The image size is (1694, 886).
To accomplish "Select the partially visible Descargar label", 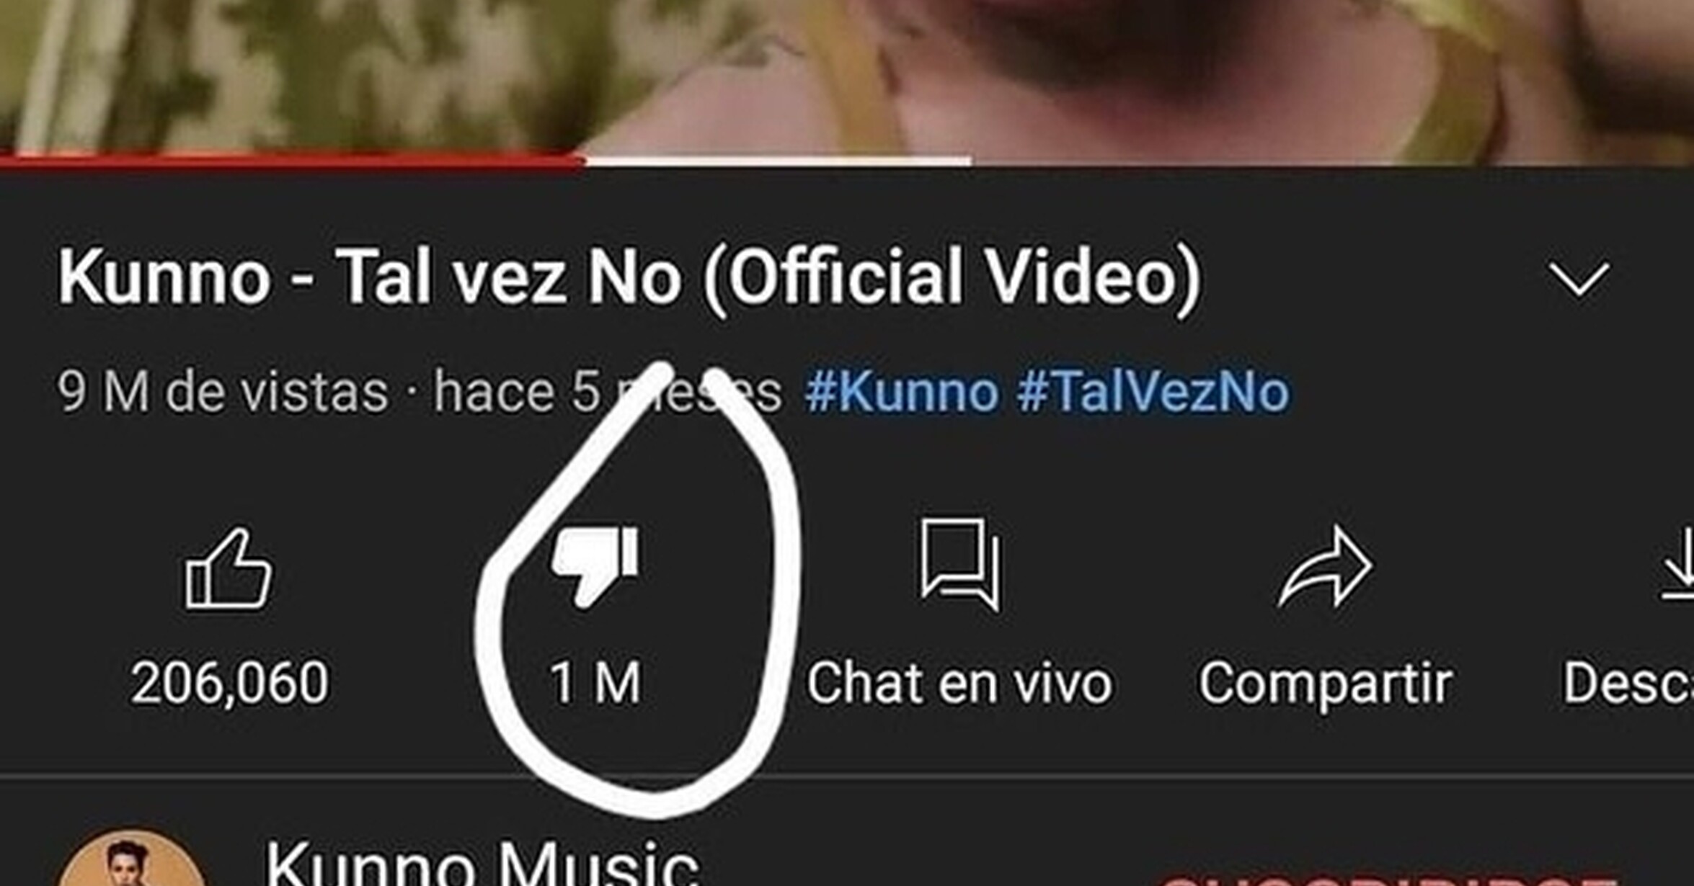I will point(1628,682).
